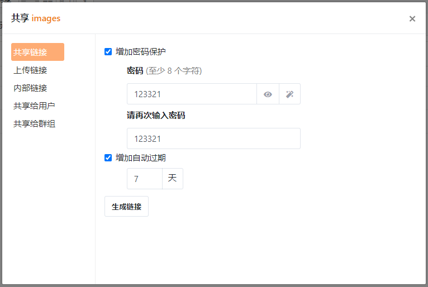The width and height of the screenshot is (428, 287).
Task: Select the 共享链接 tab
Action: [37, 52]
